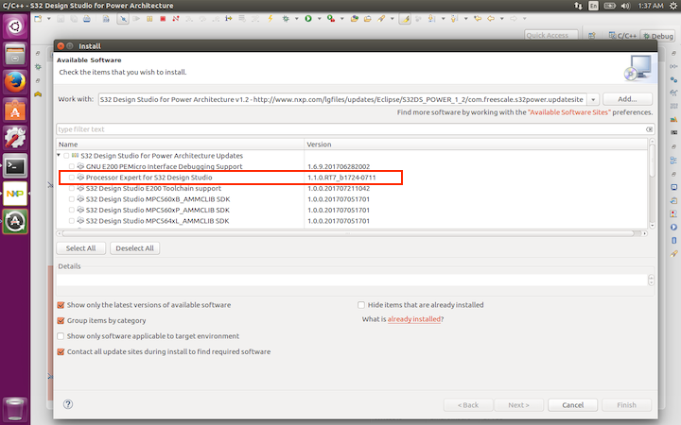Open the Work with dropdown arrow
The image size is (681, 425).
point(593,100)
